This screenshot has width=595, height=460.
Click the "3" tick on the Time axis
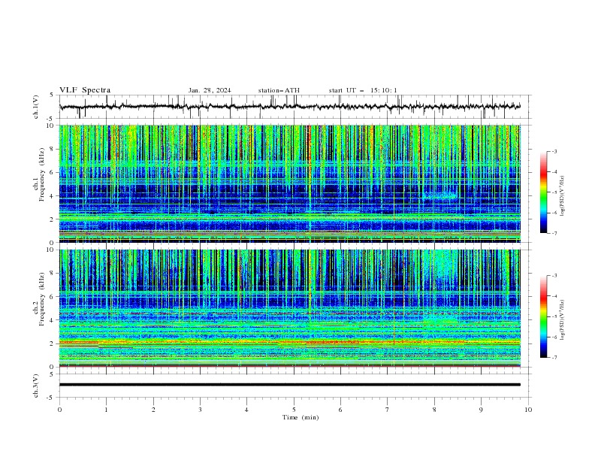click(x=200, y=410)
